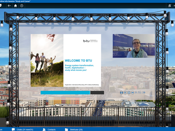Open the Home icon in top toolbar
Image resolution: width=175 pixels, height=131 pixels.
click(x=15, y=5)
